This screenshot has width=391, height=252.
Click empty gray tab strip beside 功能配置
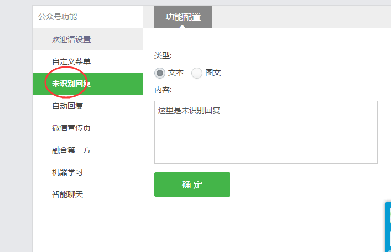pos(301,17)
